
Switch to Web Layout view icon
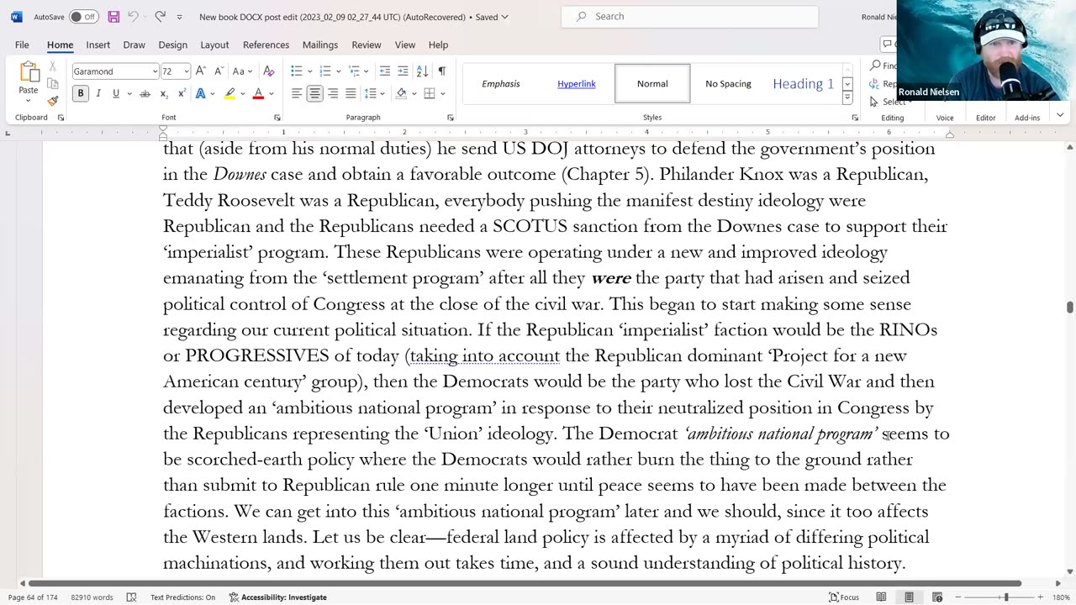(937, 597)
